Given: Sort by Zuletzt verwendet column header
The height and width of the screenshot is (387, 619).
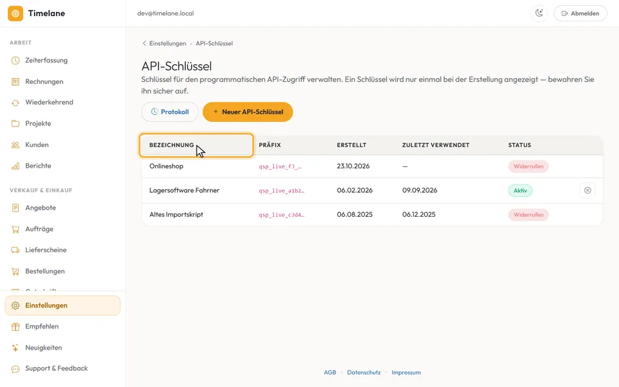Looking at the screenshot, I should [x=436, y=145].
